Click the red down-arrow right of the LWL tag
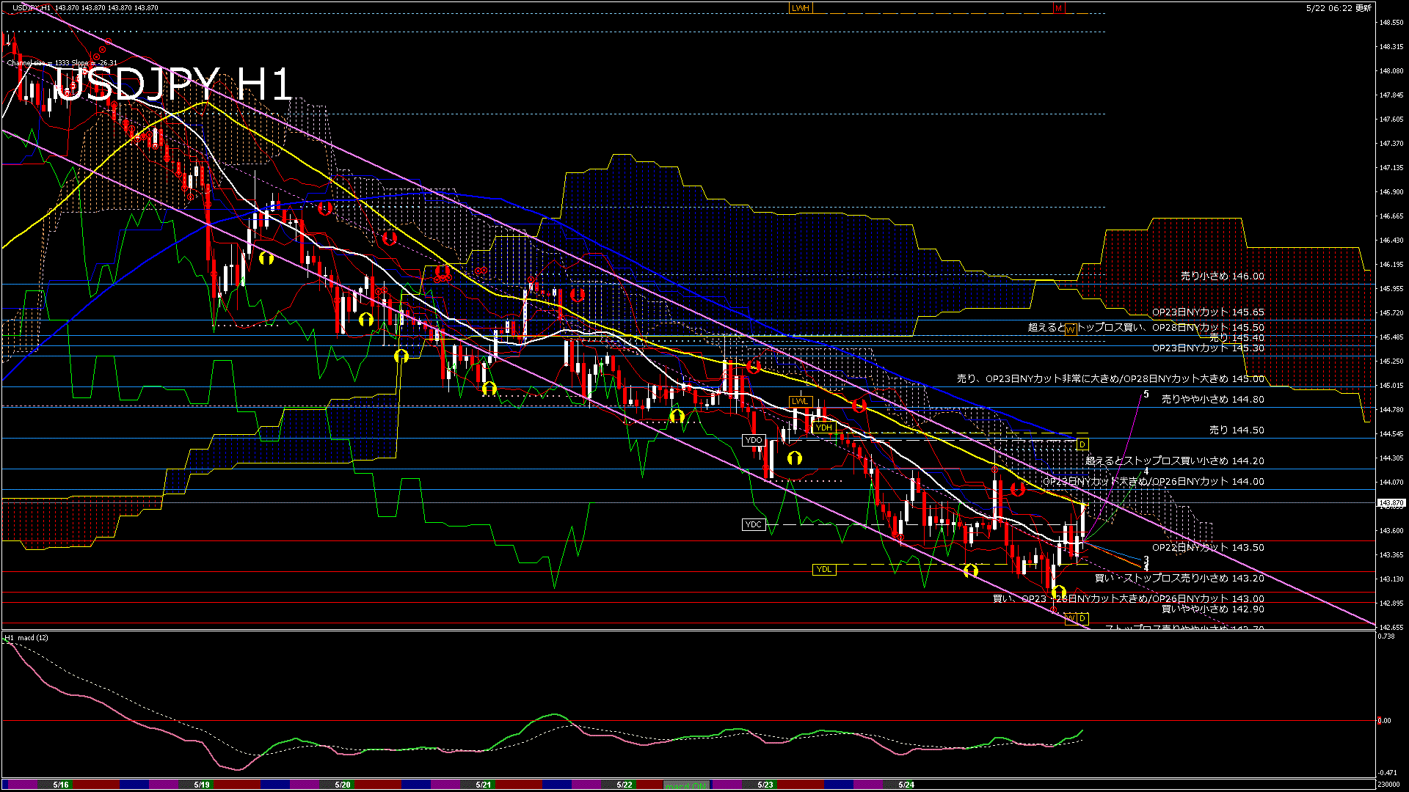The height and width of the screenshot is (792, 1409). [x=859, y=406]
